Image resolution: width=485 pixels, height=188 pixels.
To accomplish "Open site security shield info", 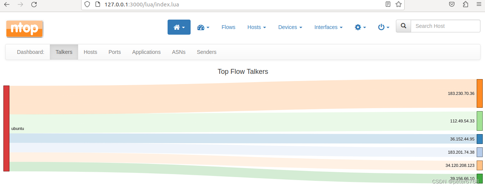I will tap(87, 4).
